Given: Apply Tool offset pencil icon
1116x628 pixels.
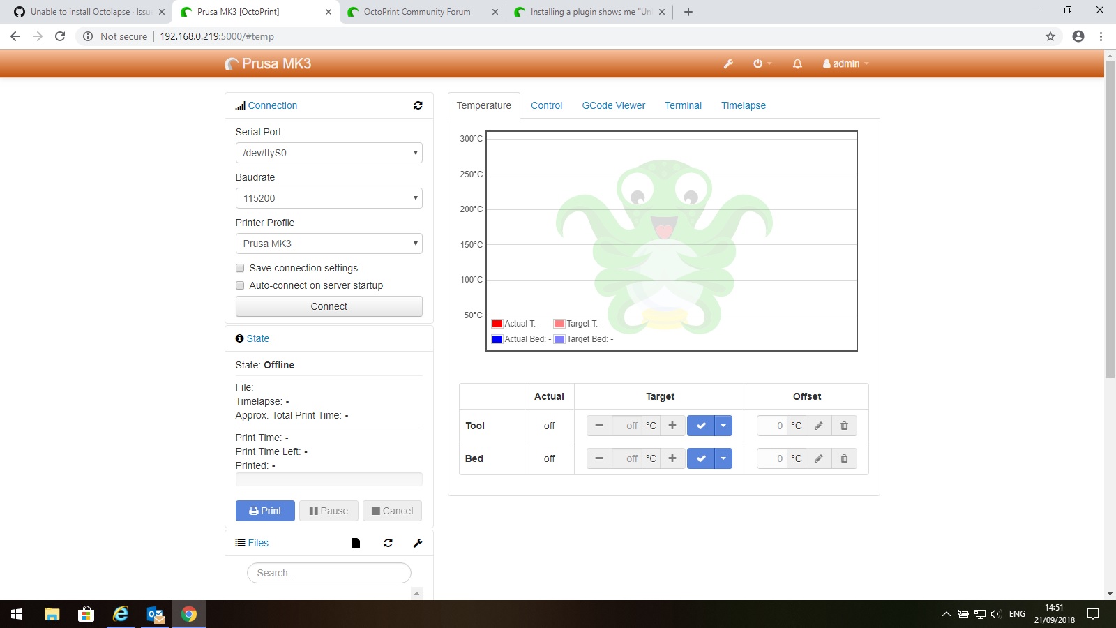Looking at the screenshot, I should pyautogui.click(x=819, y=426).
